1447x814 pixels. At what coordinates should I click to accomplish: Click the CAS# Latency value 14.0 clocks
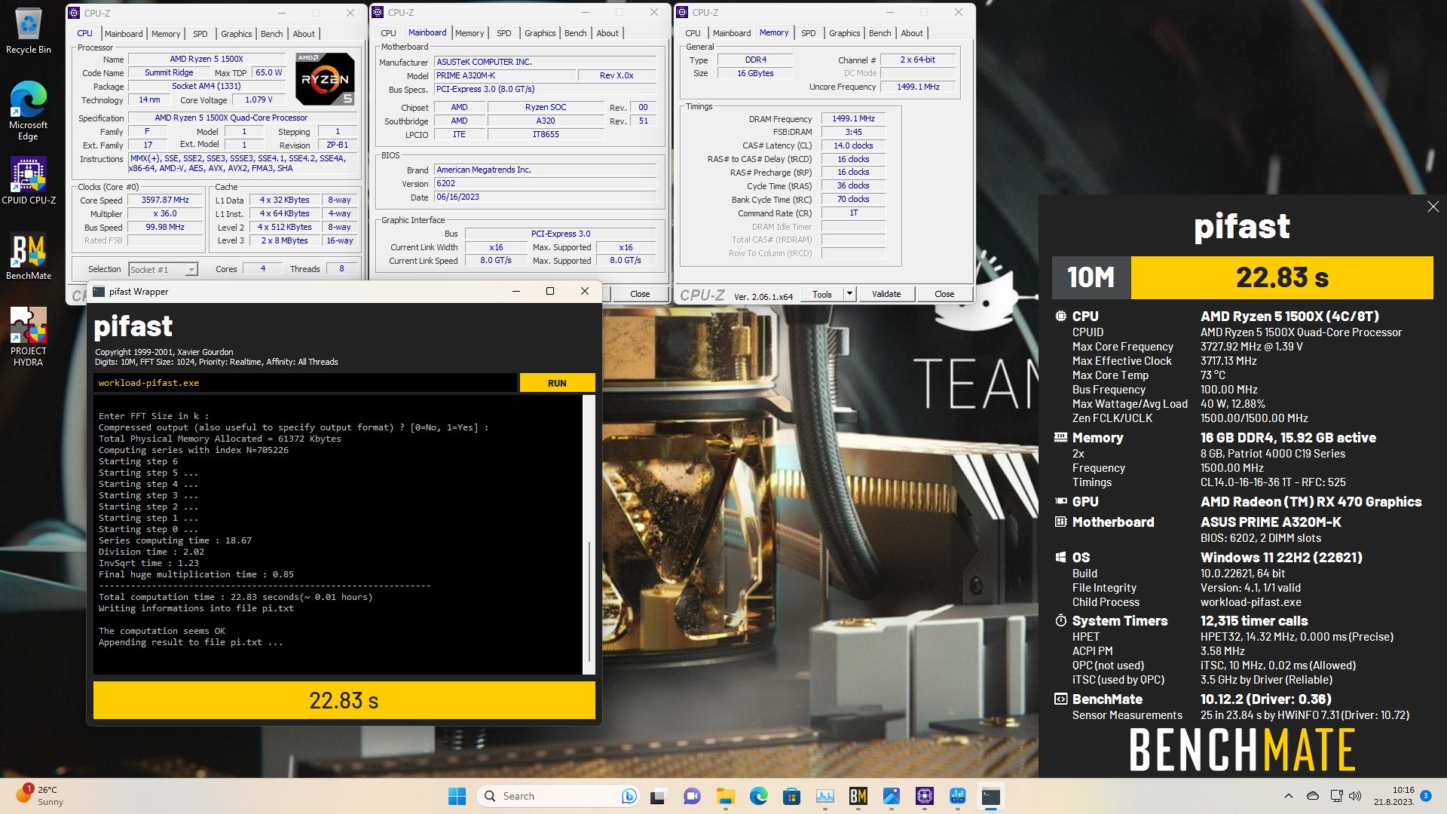click(853, 146)
